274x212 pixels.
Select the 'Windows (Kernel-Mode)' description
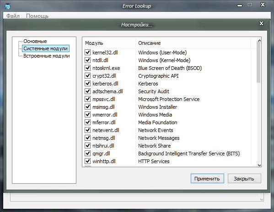(164, 60)
